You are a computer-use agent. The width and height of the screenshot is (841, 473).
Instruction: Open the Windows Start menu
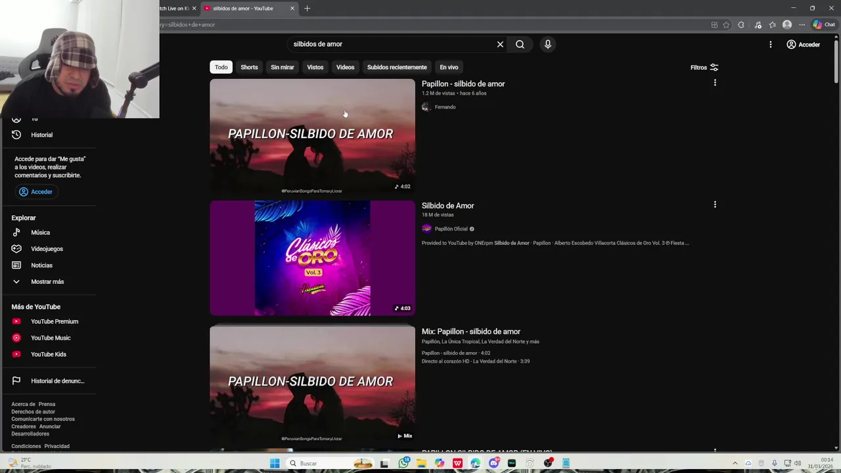point(275,463)
